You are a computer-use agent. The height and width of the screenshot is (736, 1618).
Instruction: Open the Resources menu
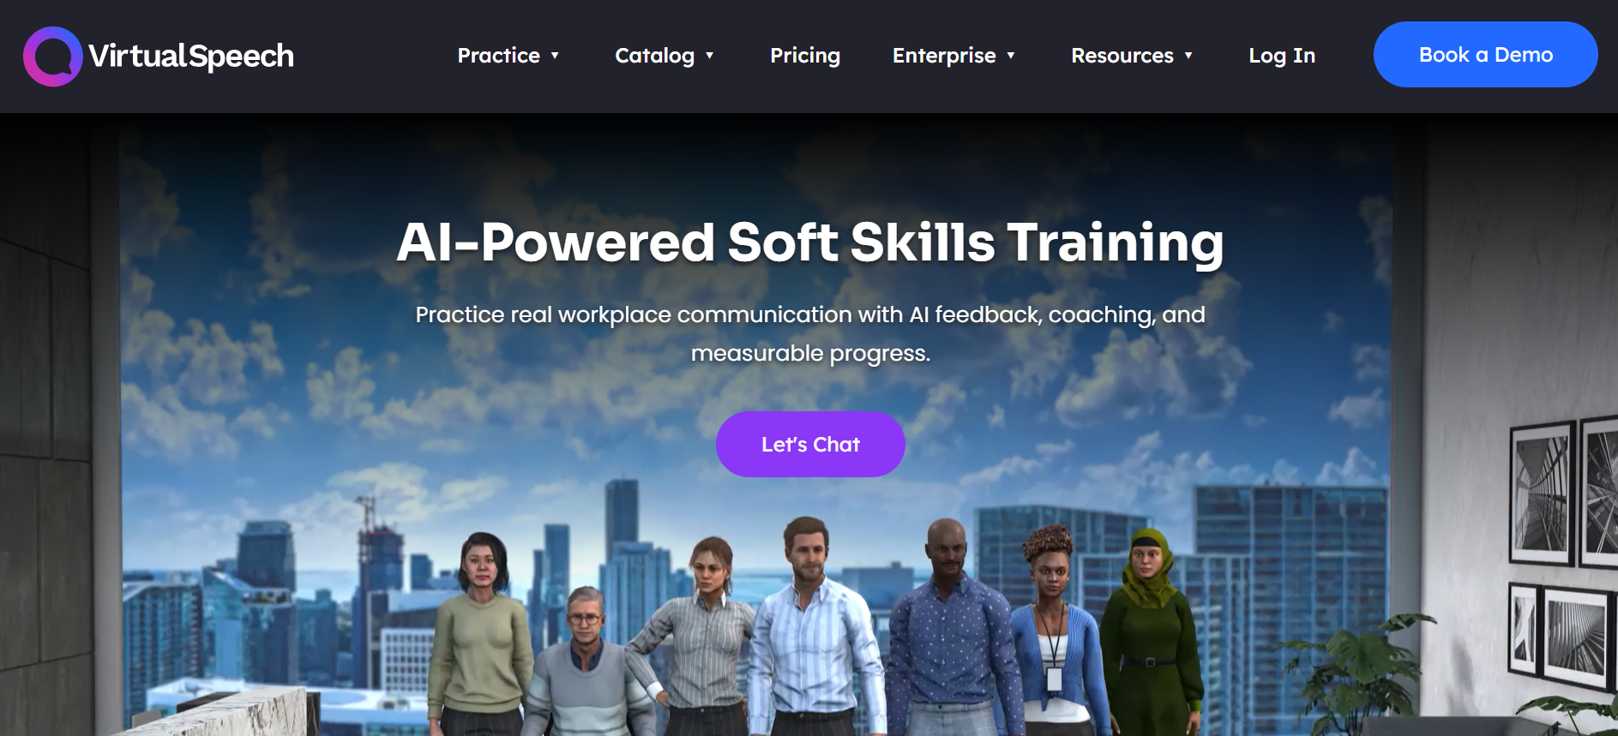[x=1122, y=56]
